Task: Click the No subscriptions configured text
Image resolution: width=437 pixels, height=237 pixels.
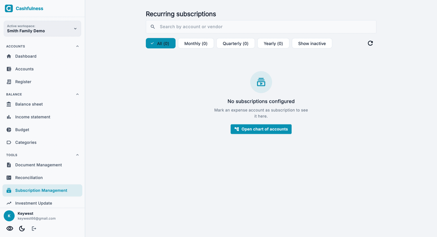Action: (261, 101)
